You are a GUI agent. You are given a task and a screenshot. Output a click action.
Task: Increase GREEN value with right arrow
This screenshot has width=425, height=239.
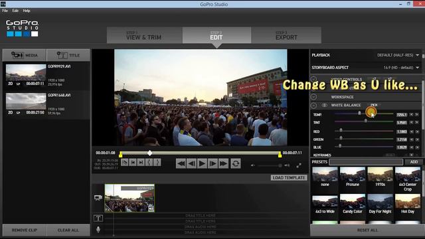(417, 139)
